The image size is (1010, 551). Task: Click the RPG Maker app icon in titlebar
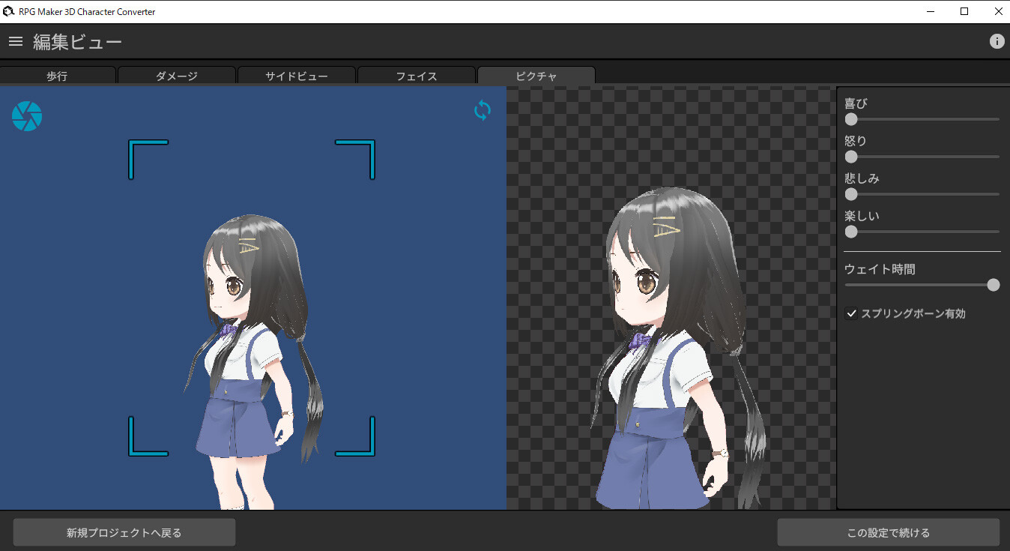click(x=8, y=11)
